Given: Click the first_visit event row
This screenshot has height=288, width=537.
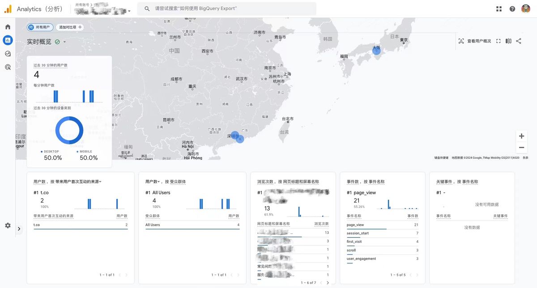Looking at the screenshot, I should click(x=383, y=242).
